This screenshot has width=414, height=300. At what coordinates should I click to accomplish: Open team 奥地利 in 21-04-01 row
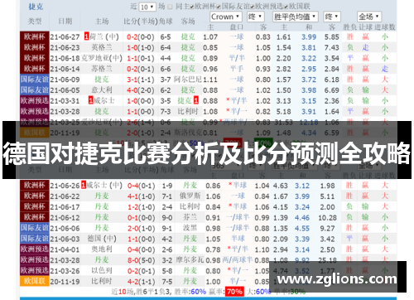point(102,249)
